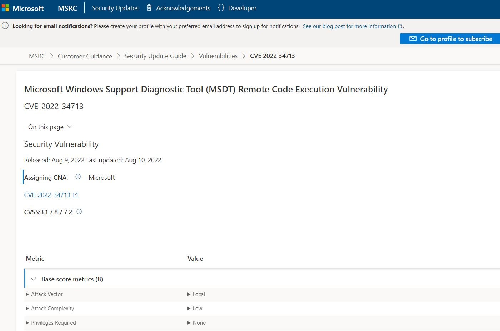Click the Security Vulnerability heading
Viewport: 500px width, 331px height.
click(61, 144)
